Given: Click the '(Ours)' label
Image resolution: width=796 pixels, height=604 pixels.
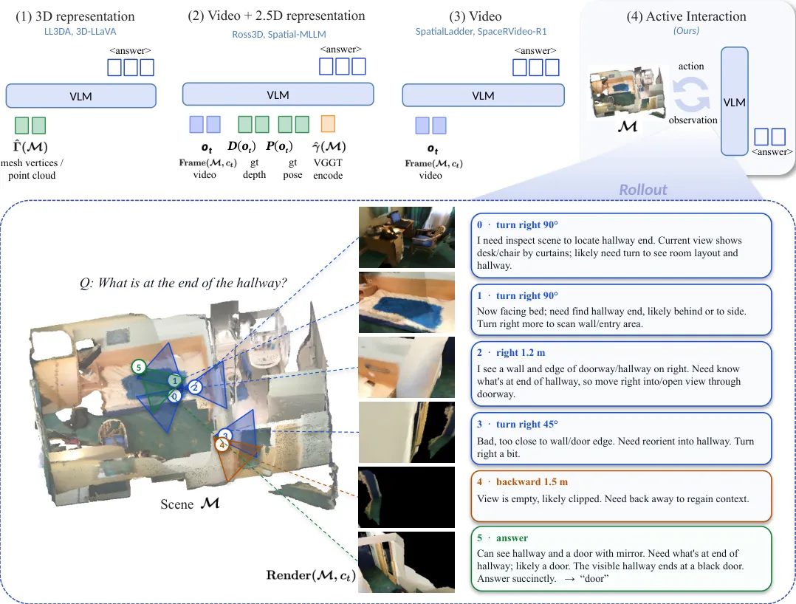Looking at the screenshot, I should (687, 30).
